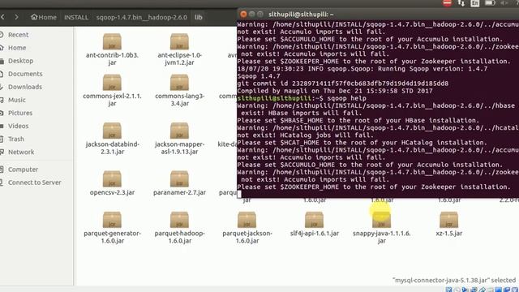Open the battery indicator in the top panel
The height and width of the screenshot is (292, 519).
pyautogui.click(x=490, y=3)
